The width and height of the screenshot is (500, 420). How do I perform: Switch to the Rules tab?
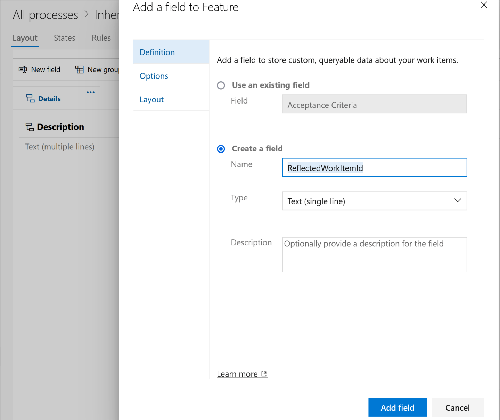coord(101,38)
